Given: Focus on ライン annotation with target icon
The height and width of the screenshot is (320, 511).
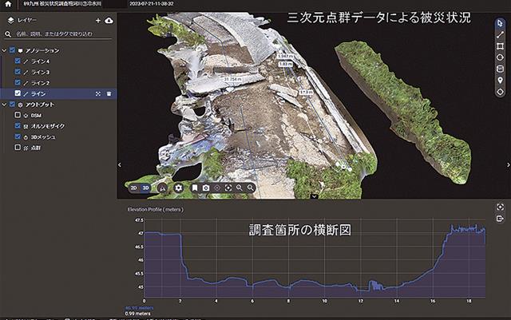Looking at the screenshot, I should click(x=98, y=94).
